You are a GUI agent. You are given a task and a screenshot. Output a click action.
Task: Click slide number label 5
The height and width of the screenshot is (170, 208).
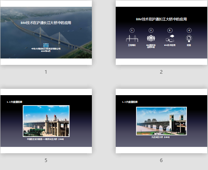(46, 160)
